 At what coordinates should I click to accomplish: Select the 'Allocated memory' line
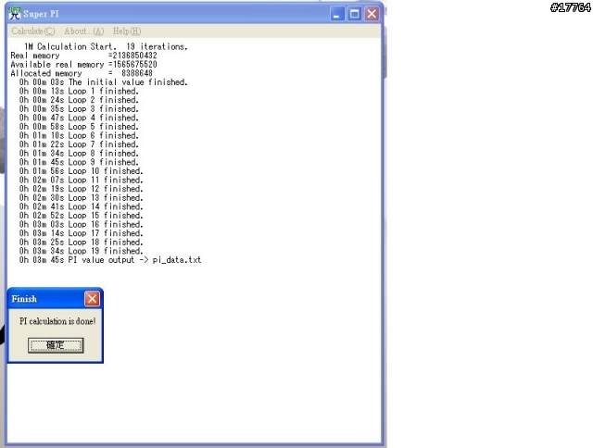click(x=82, y=73)
